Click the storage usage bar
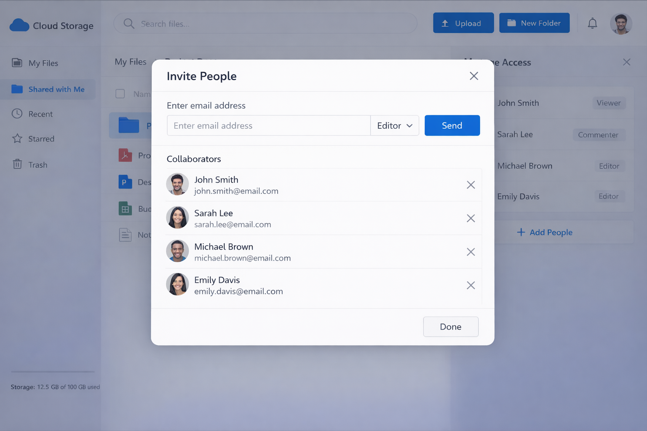Screen dimensions: 647x431 (53, 372)
